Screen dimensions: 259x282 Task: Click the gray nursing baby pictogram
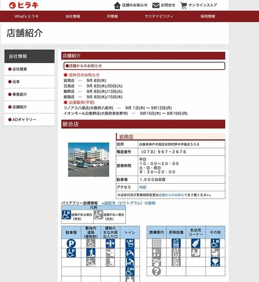point(196,253)
